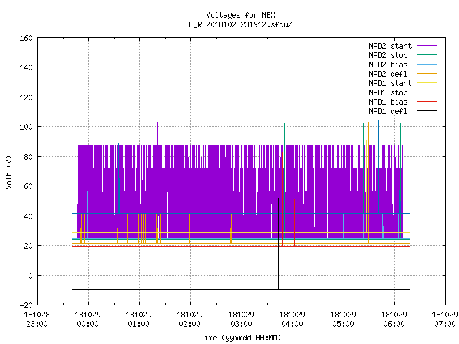The height and width of the screenshot is (344, 459).
Task: Click the file name E_RT20181028231912.sfduZ subtitle
Action: (240, 24)
